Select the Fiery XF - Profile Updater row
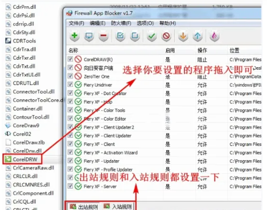The height and width of the screenshot is (210, 267). 164,169
